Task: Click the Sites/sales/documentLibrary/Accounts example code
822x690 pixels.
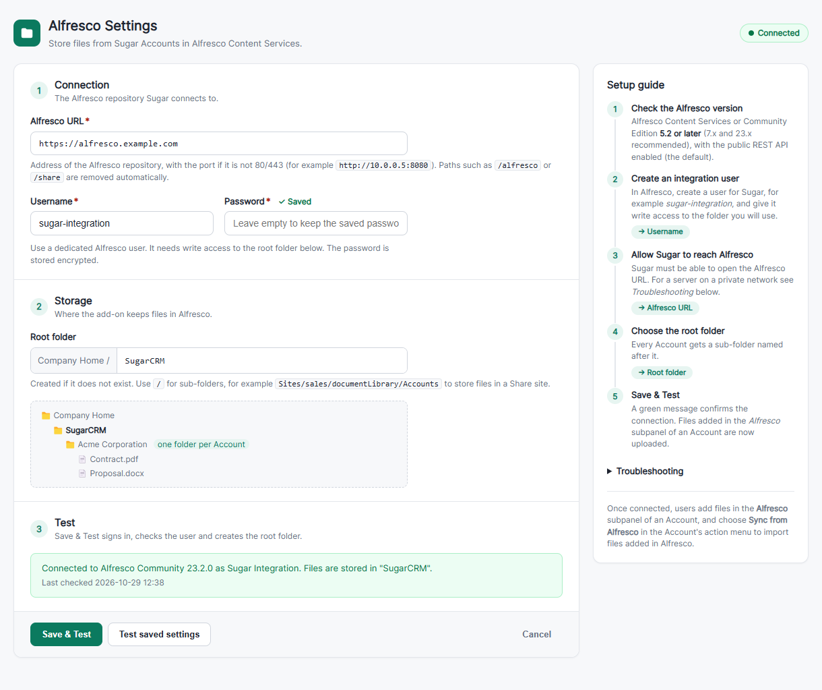Action: (358, 384)
